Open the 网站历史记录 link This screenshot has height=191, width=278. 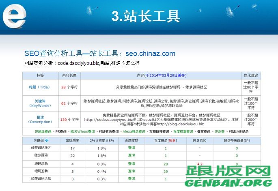point(239,131)
